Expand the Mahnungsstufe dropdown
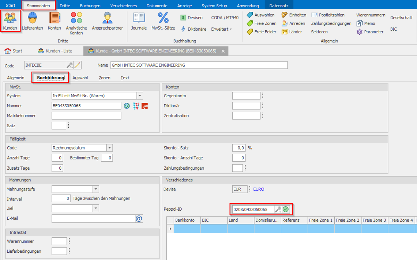The width and height of the screenshot is (417, 260). [x=96, y=189]
